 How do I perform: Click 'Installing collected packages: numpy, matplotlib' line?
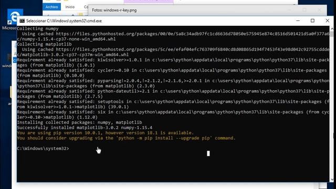coord(79,122)
